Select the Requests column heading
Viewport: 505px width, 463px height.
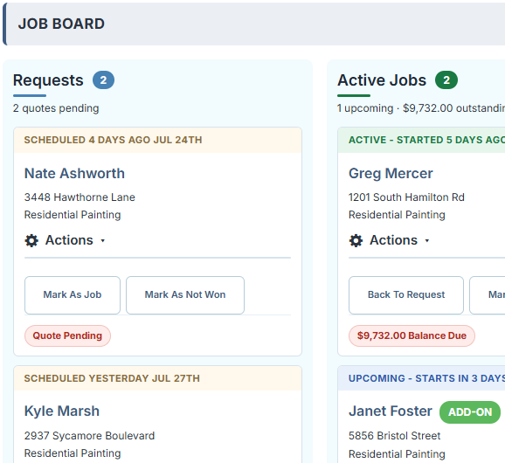point(48,80)
